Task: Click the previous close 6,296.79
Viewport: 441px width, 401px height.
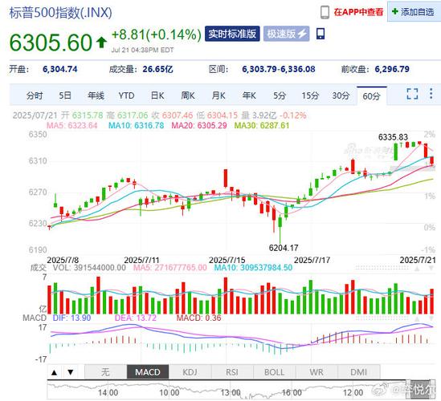Action: click(x=392, y=69)
